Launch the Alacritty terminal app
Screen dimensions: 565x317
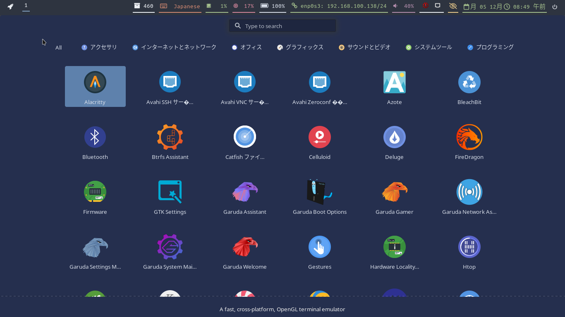point(95,86)
